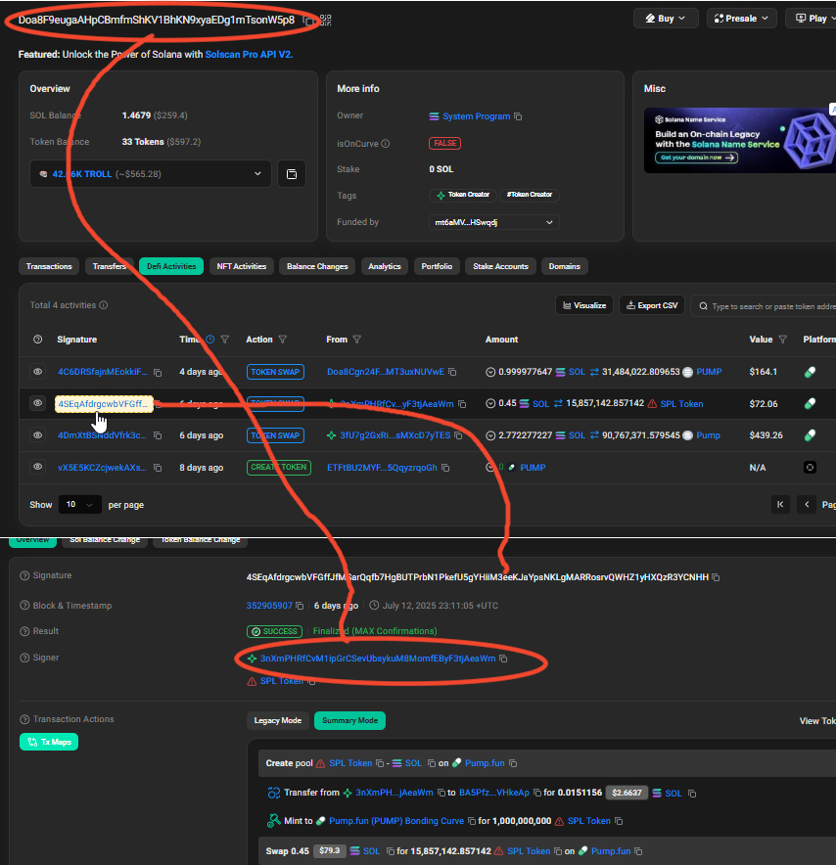Switch to Legacy Mode view
This screenshot has width=836, height=865.
(x=278, y=720)
